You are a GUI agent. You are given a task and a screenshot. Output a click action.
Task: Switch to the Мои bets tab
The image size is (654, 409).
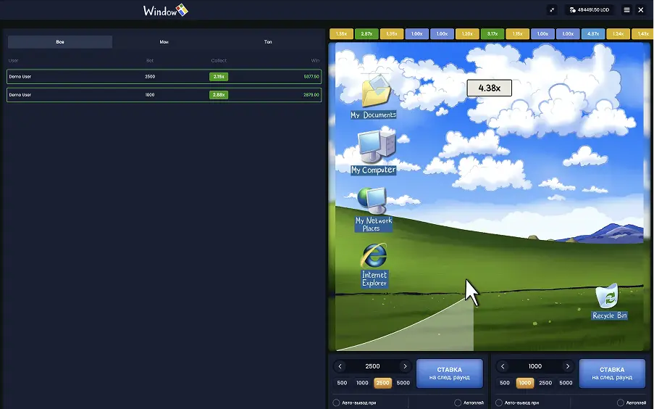[164, 42]
